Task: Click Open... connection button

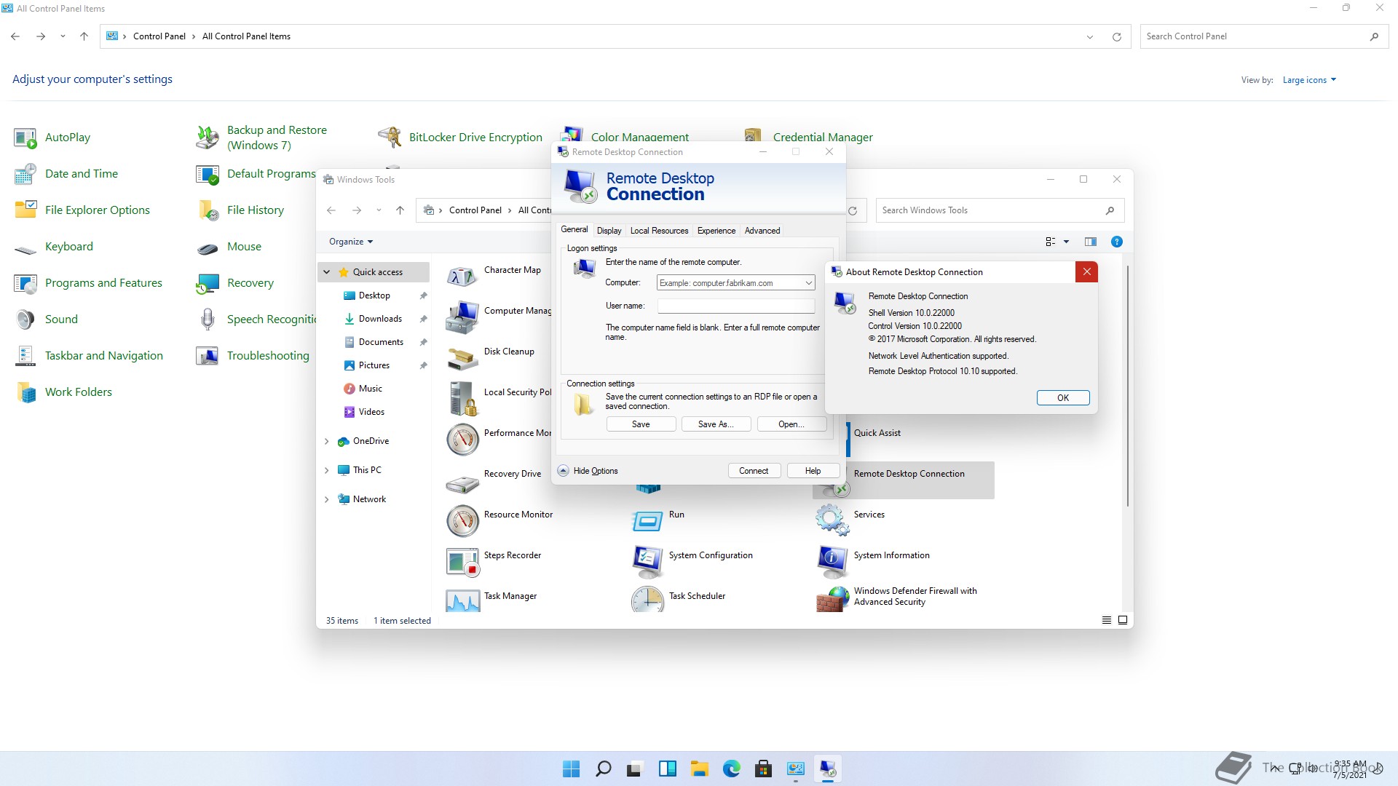Action: [791, 424]
